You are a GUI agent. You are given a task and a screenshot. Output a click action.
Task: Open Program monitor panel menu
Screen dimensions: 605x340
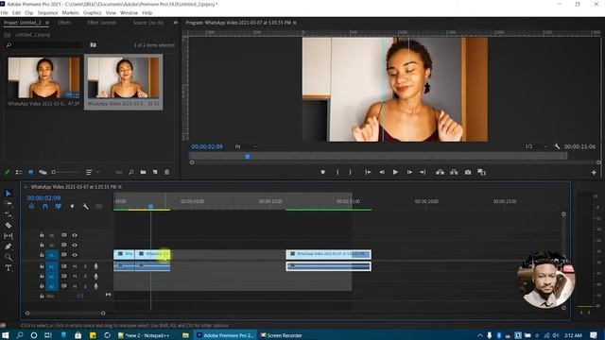[x=295, y=23]
